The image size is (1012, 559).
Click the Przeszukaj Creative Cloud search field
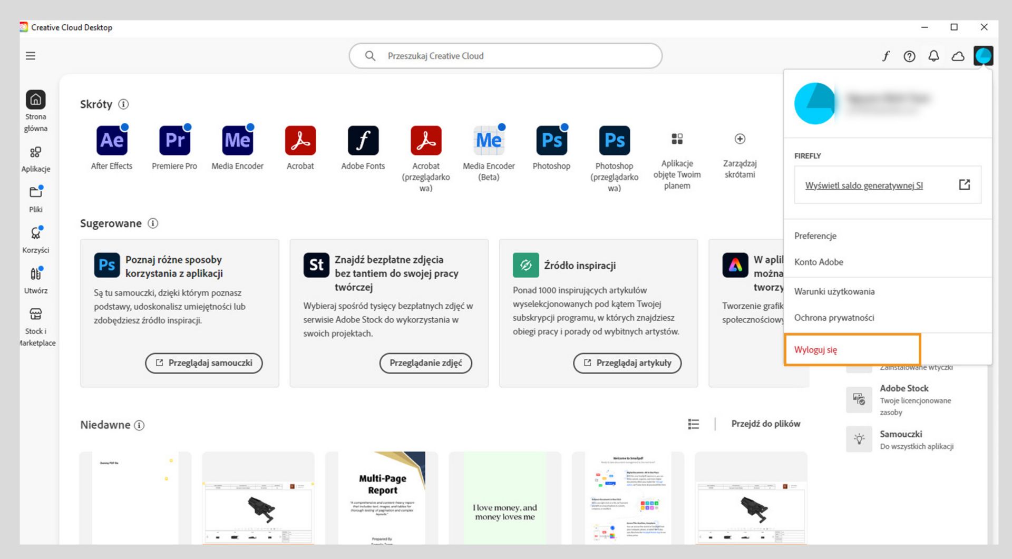505,56
